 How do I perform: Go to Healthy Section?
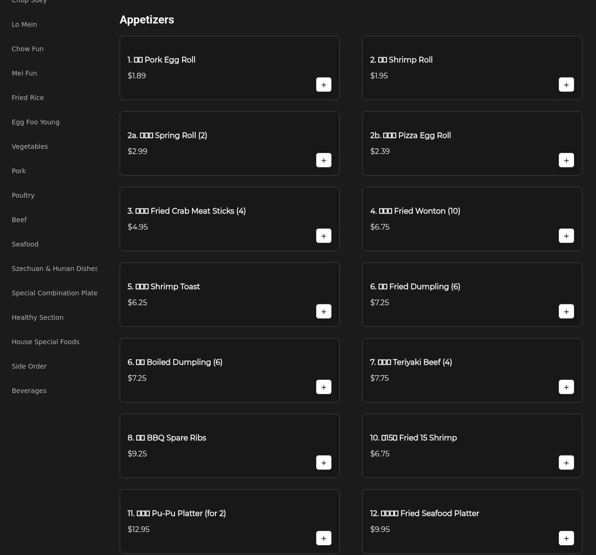(38, 317)
